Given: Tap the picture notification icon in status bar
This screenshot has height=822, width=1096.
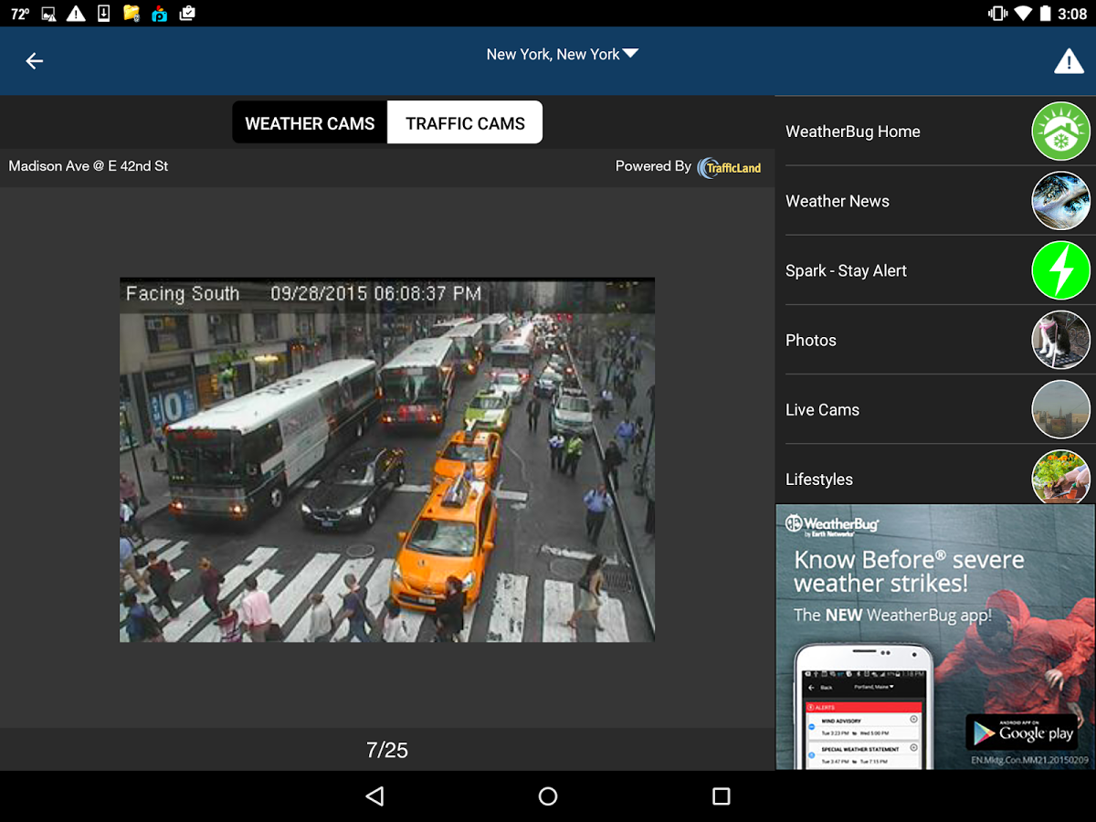Looking at the screenshot, I should (x=48, y=14).
